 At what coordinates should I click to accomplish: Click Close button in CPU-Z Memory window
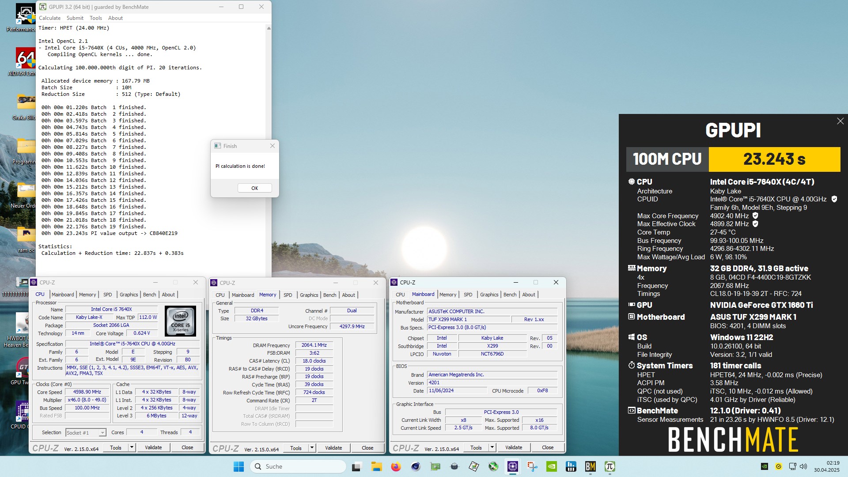(x=367, y=448)
